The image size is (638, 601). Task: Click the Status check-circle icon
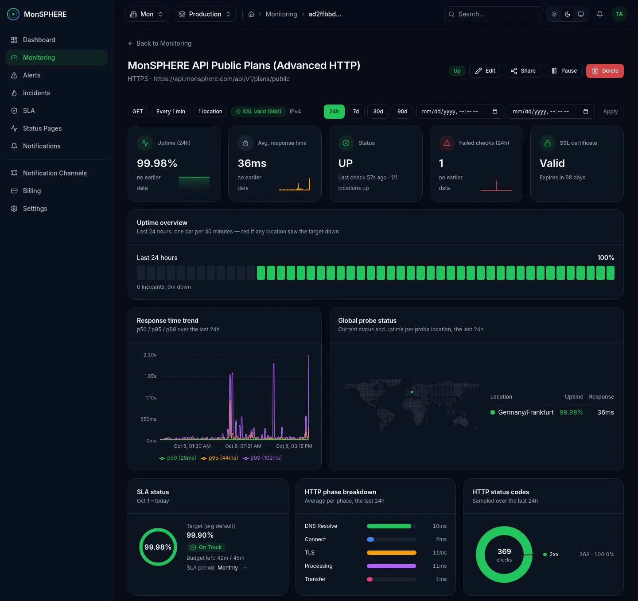(x=346, y=143)
